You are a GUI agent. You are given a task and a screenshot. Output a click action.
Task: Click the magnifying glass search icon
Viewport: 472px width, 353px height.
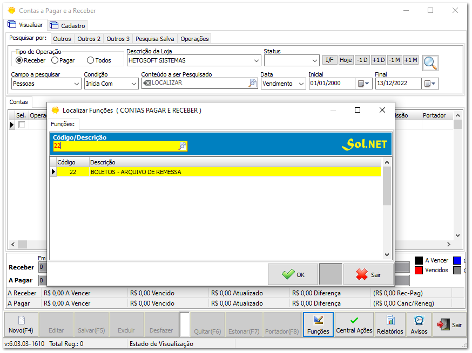429,63
